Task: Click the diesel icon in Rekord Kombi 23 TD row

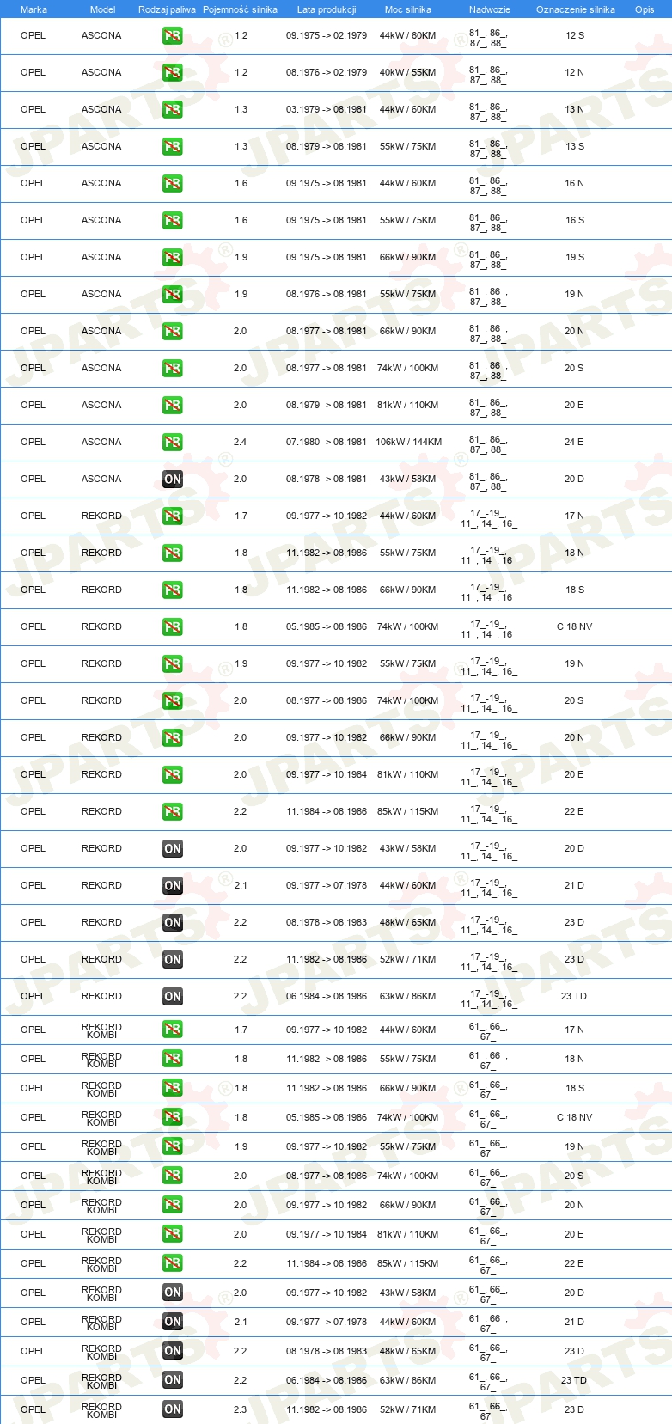Action: click(x=173, y=1380)
